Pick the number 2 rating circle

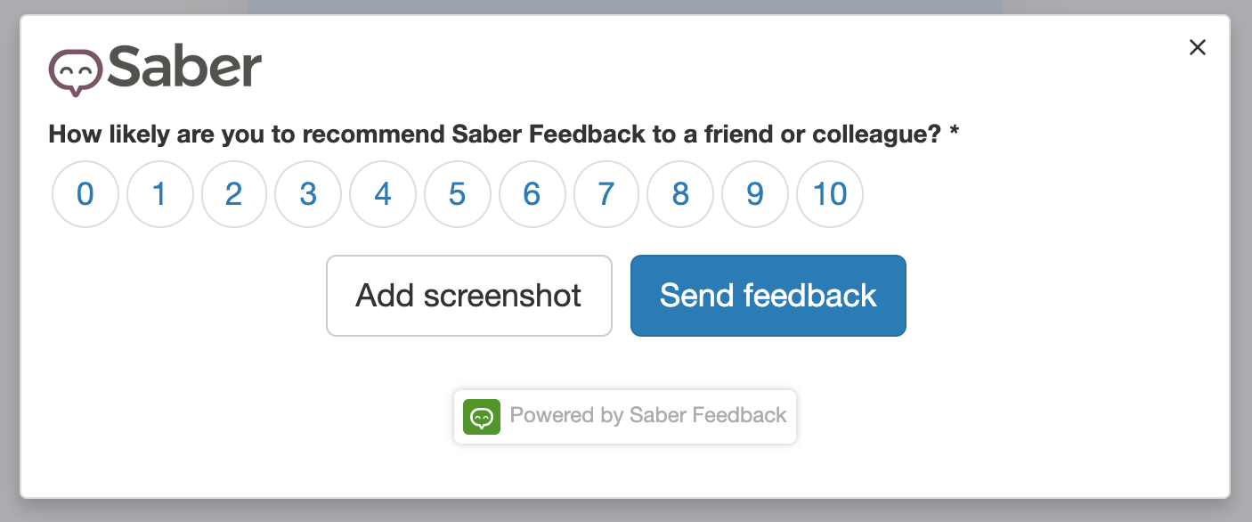[234, 194]
